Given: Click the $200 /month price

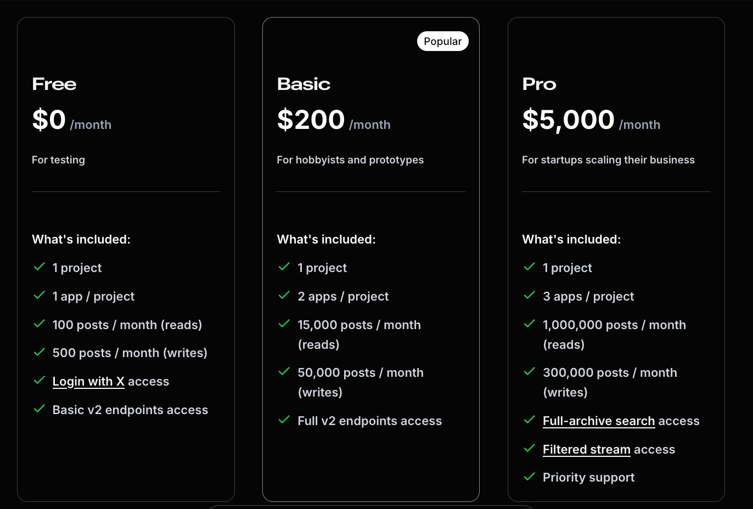Looking at the screenshot, I should point(333,120).
